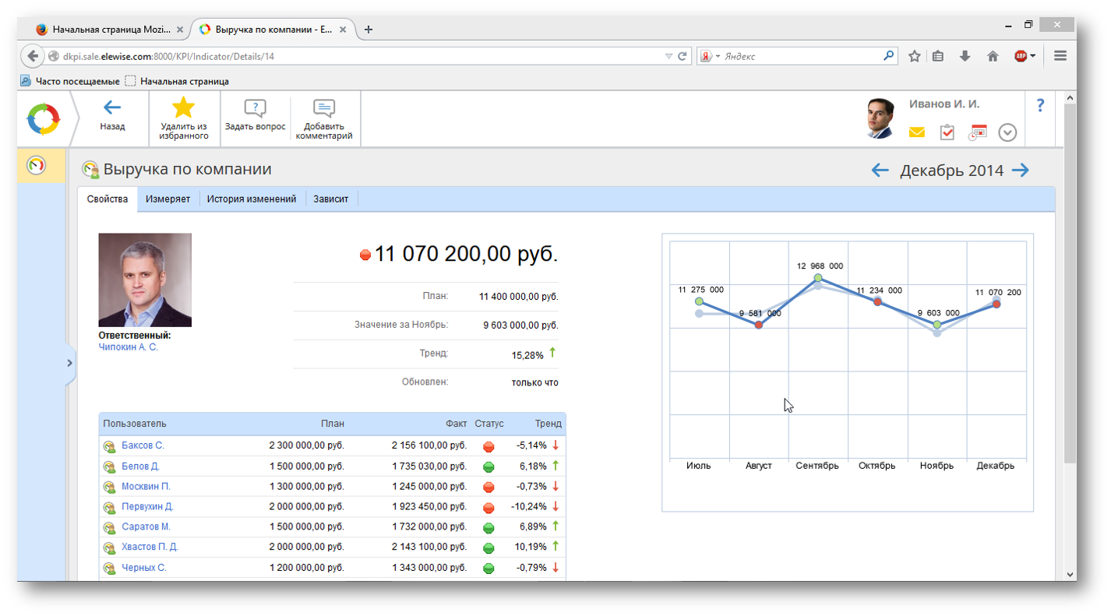The width and height of the screenshot is (1111, 616).
Task: Click the Иванов И. И. user name
Action: (944, 104)
